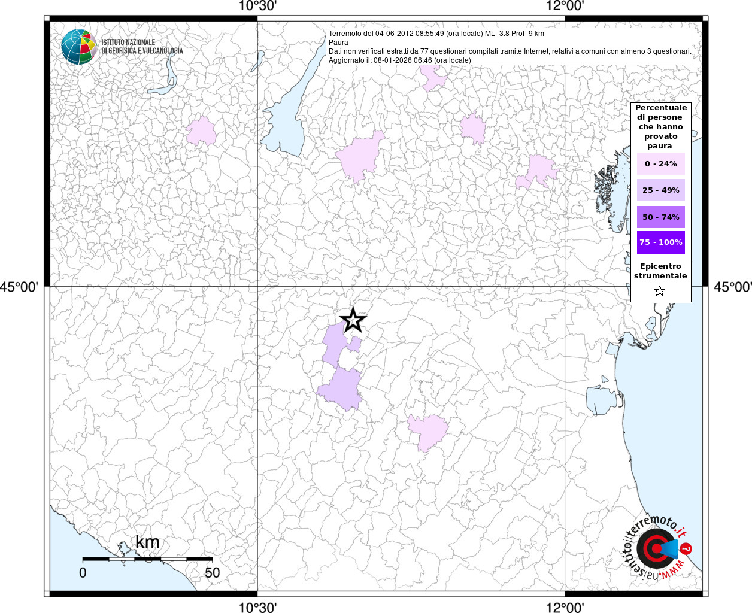Click the INGV globe logo
The image size is (752, 613).
(x=79, y=47)
